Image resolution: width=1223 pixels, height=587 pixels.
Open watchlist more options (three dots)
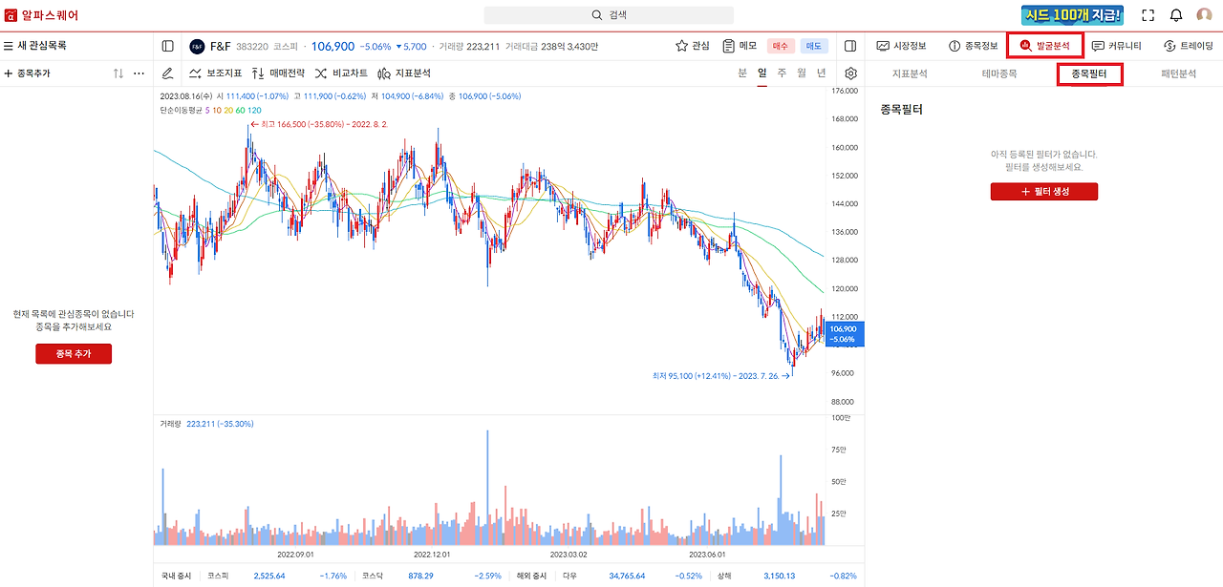tap(139, 73)
